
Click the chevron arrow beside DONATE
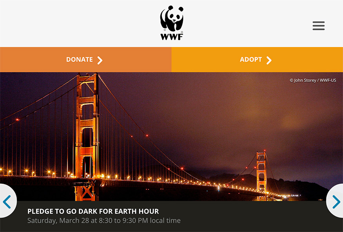tap(100, 60)
